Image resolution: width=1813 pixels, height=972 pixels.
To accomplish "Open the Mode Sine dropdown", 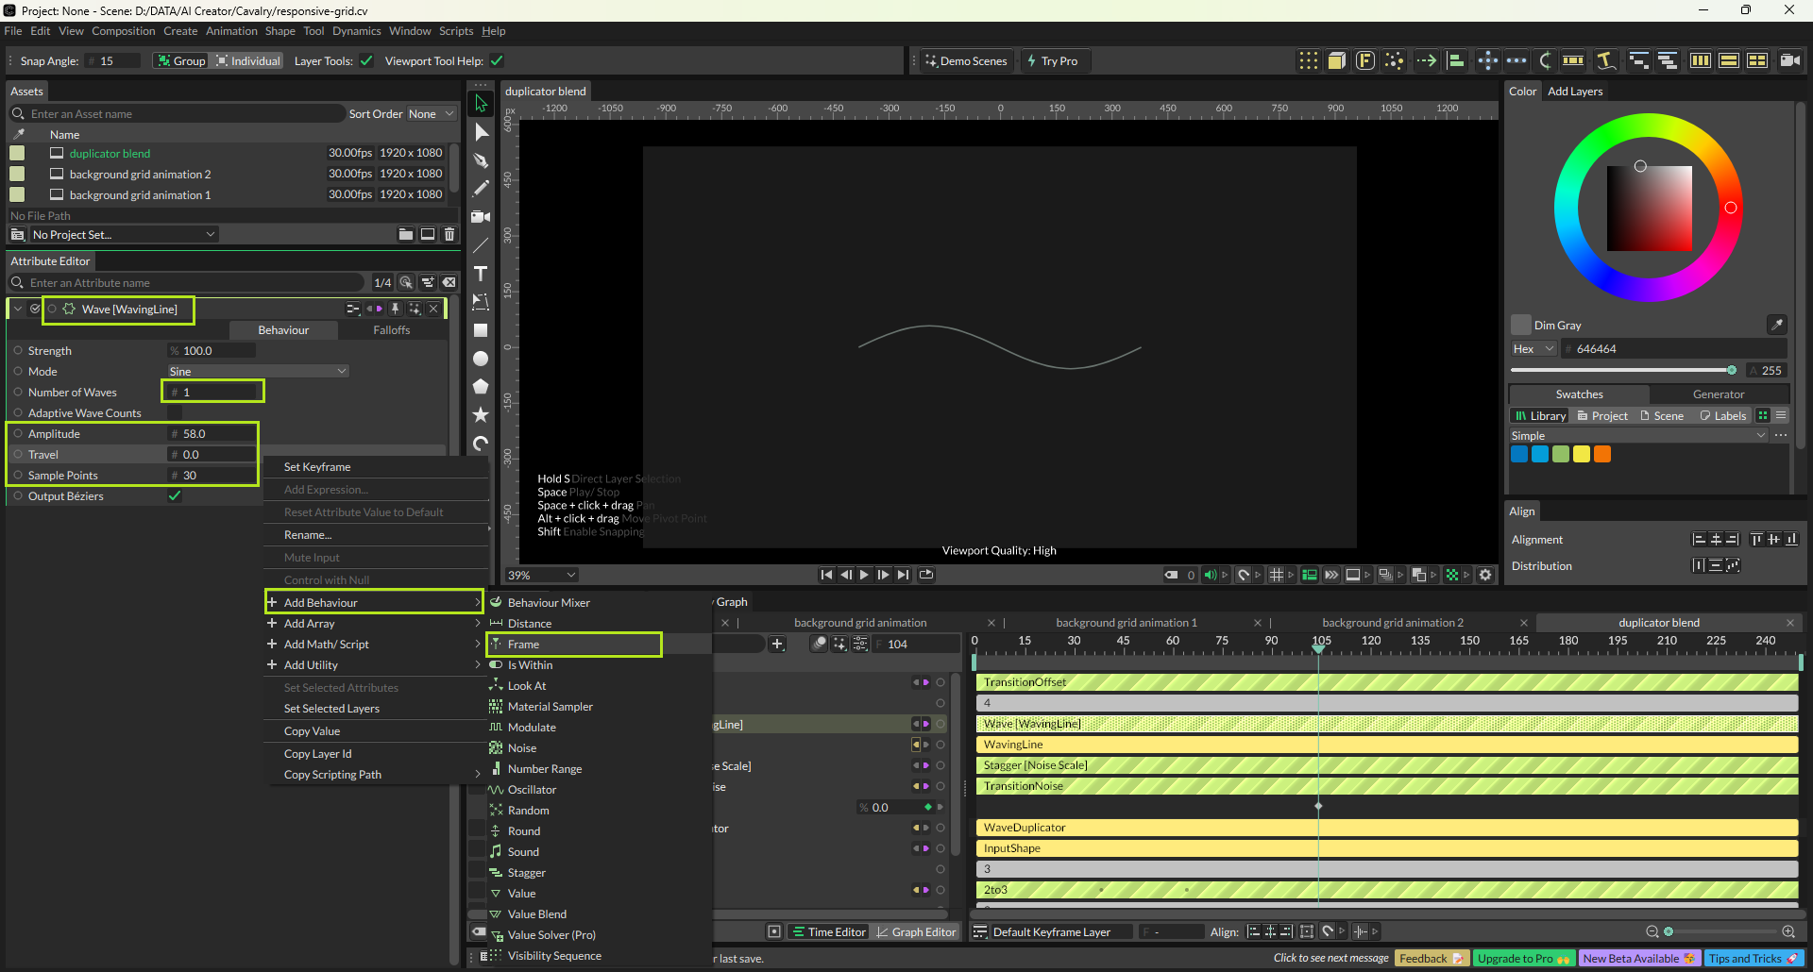I will pos(258,372).
